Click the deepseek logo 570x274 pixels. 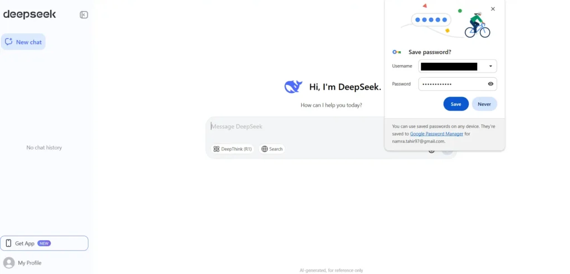click(x=30, y=14)
